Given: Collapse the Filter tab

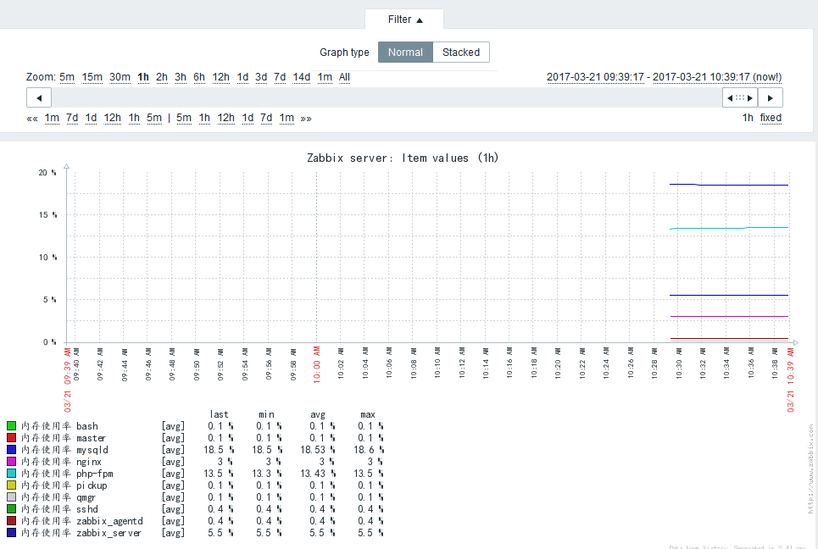Looking at the screenshot, I should tap(405, 19).
